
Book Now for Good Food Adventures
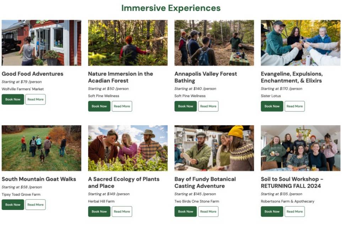click(13, 99)
